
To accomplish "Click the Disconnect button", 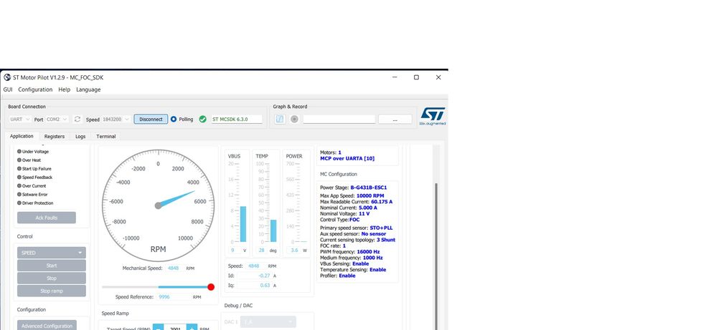I will 151,119.
